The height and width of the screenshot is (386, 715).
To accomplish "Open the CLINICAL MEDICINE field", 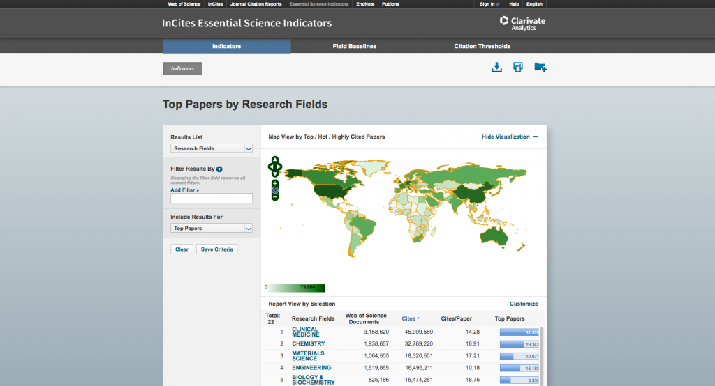I will click(306, 332).
